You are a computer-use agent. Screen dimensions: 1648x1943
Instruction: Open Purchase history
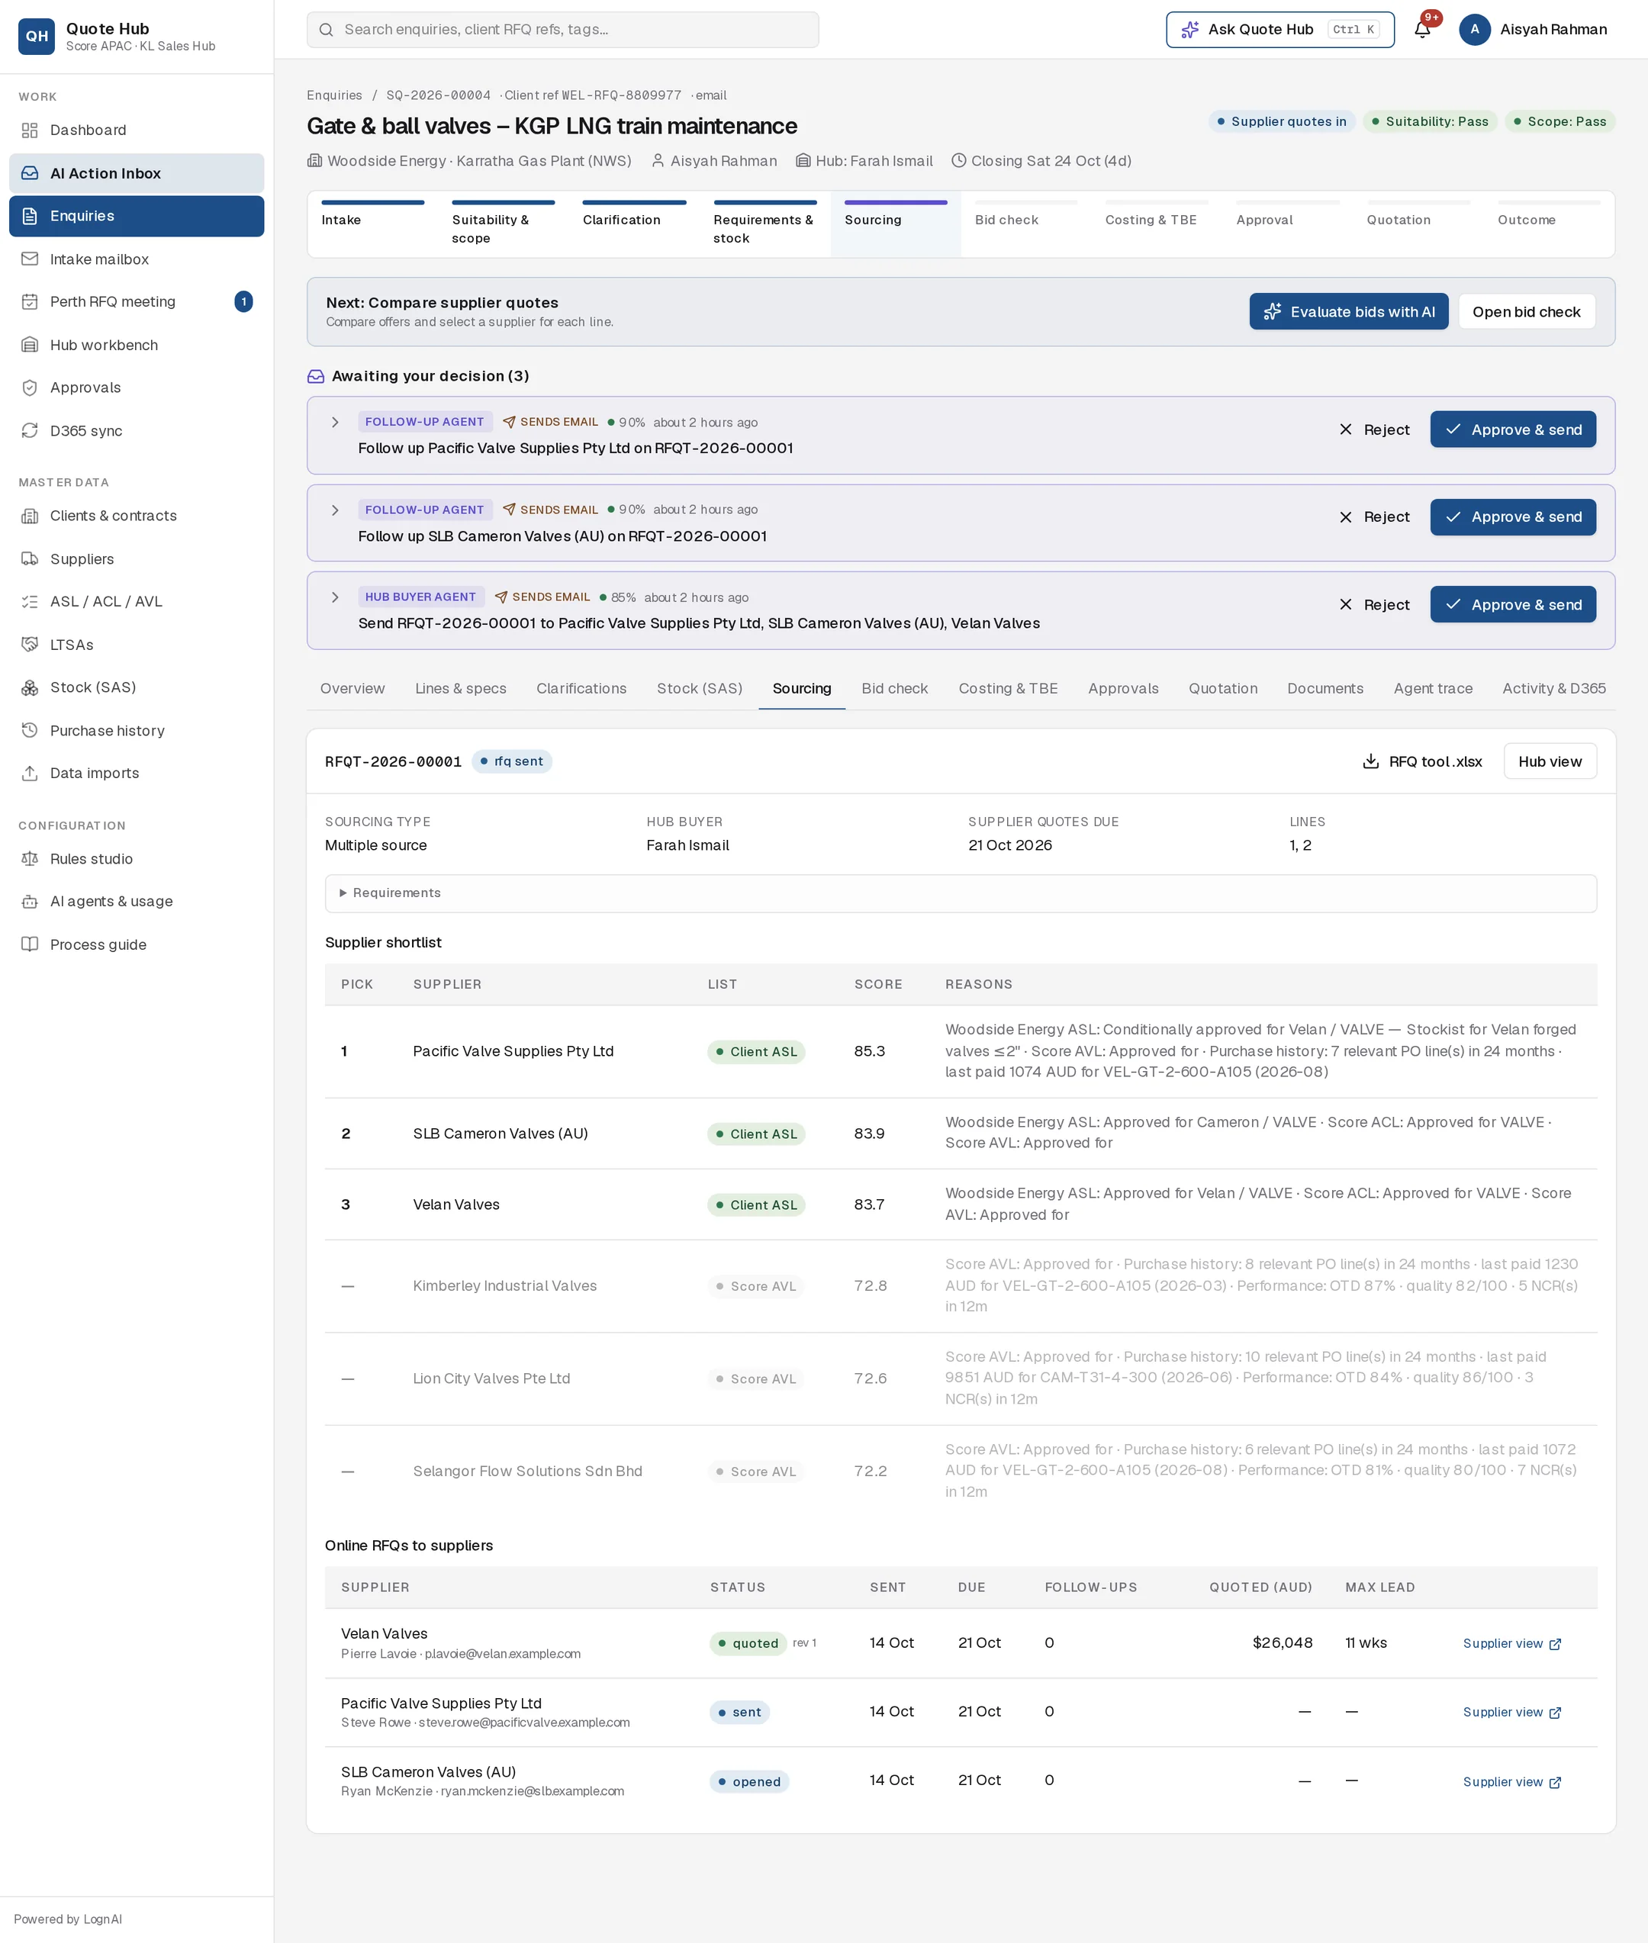(137, 731)
